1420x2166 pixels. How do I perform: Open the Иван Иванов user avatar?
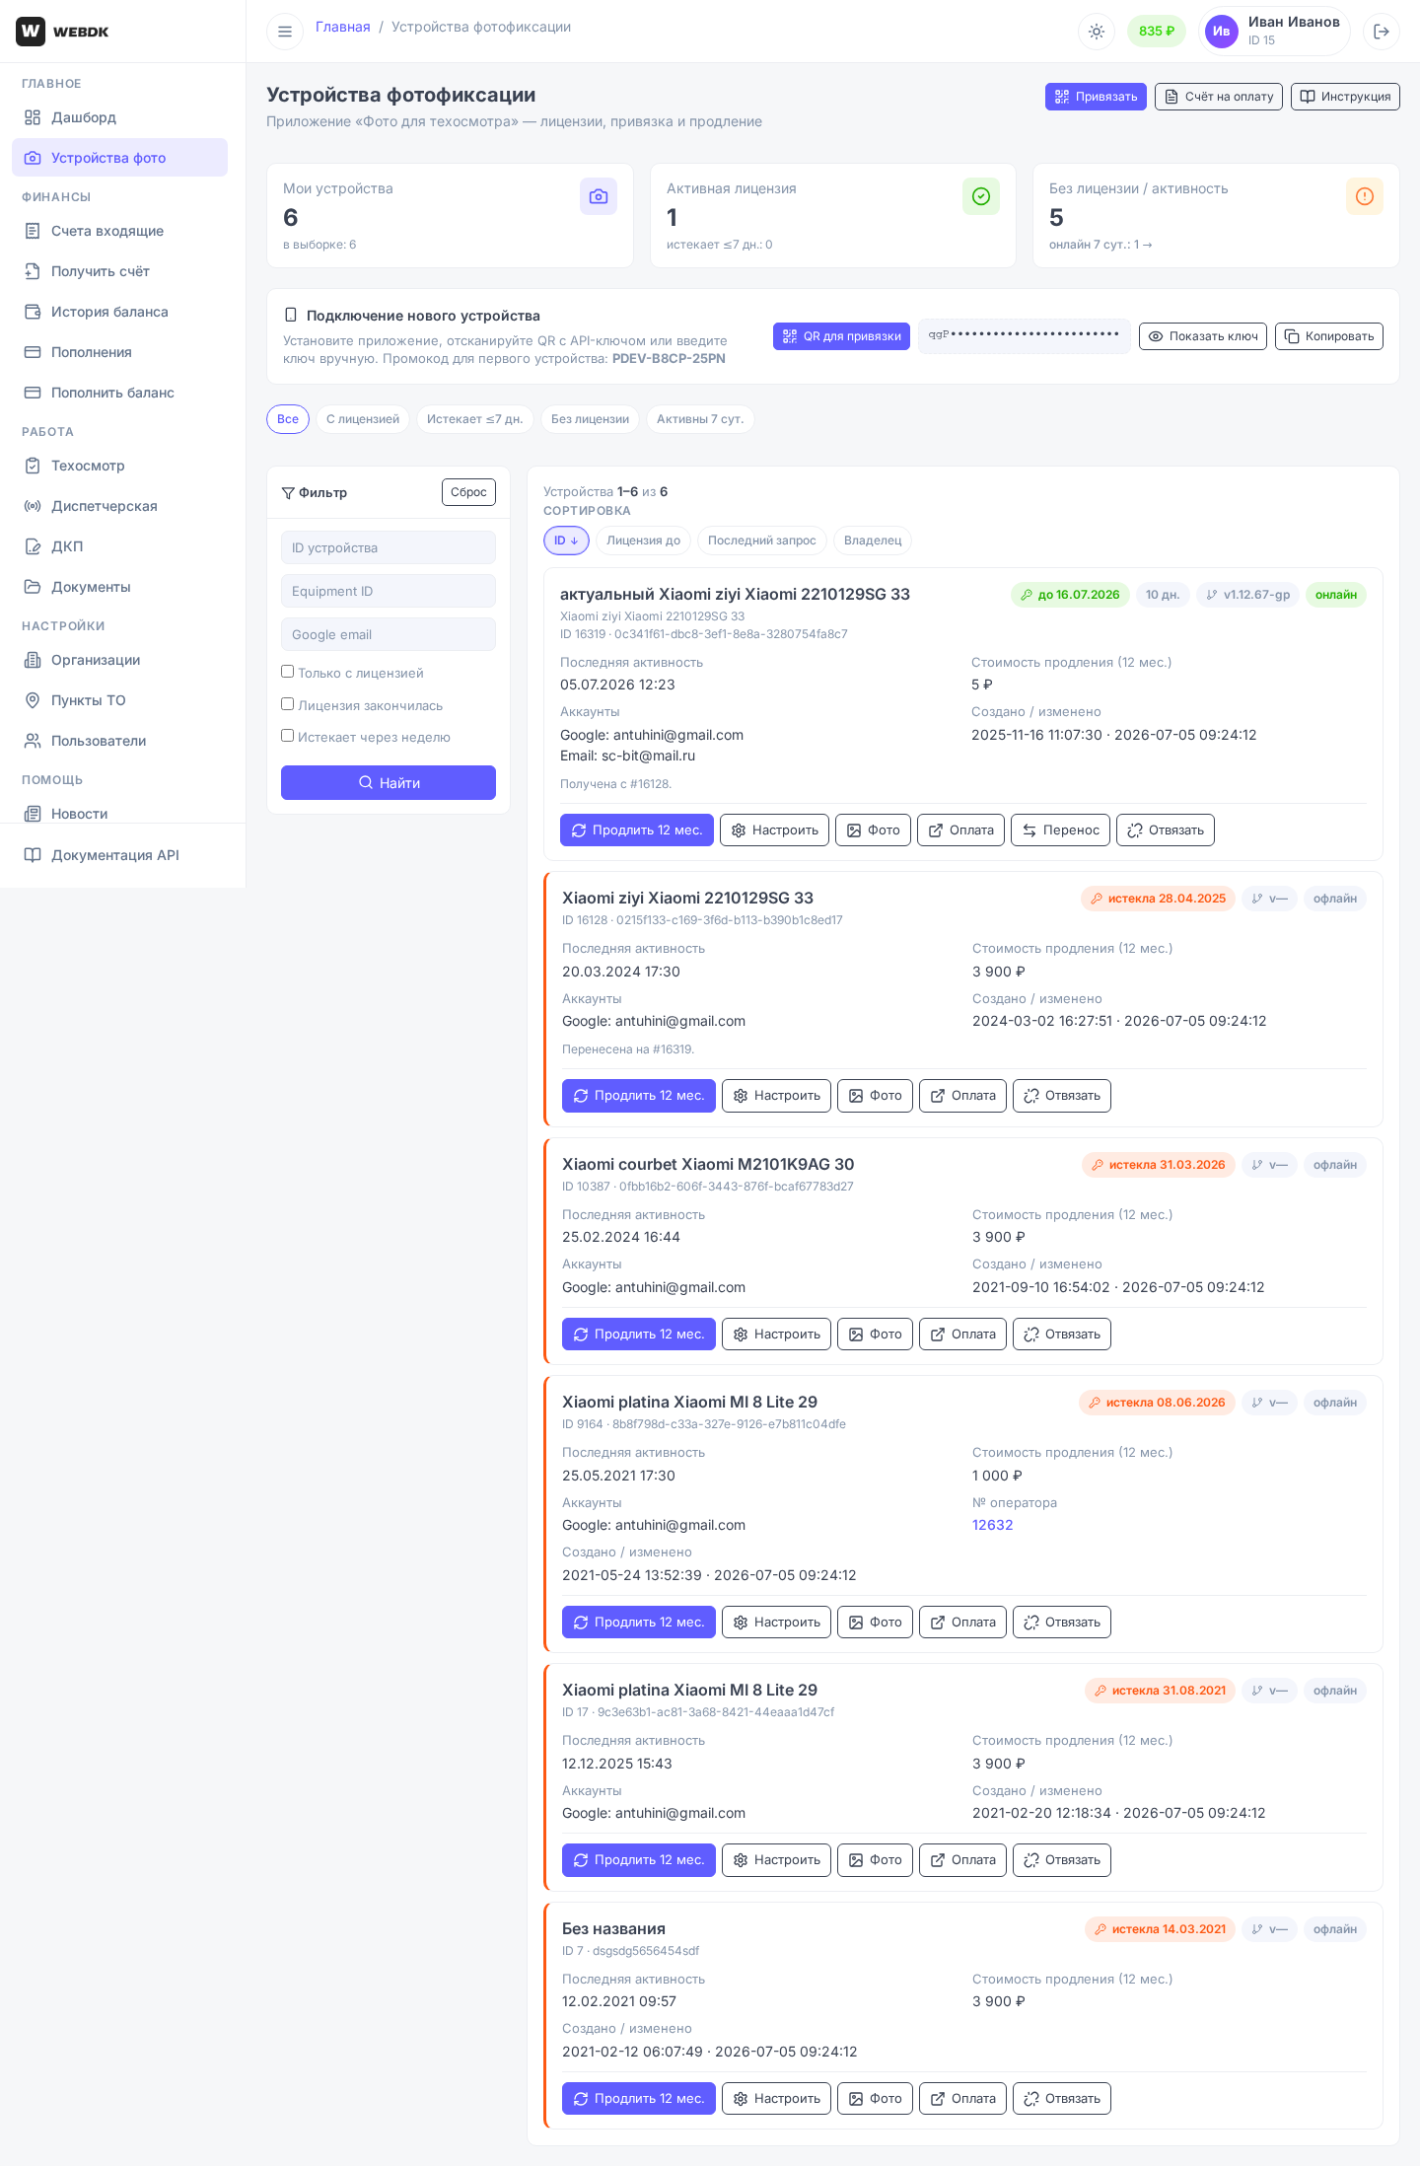coord(1222,32)
